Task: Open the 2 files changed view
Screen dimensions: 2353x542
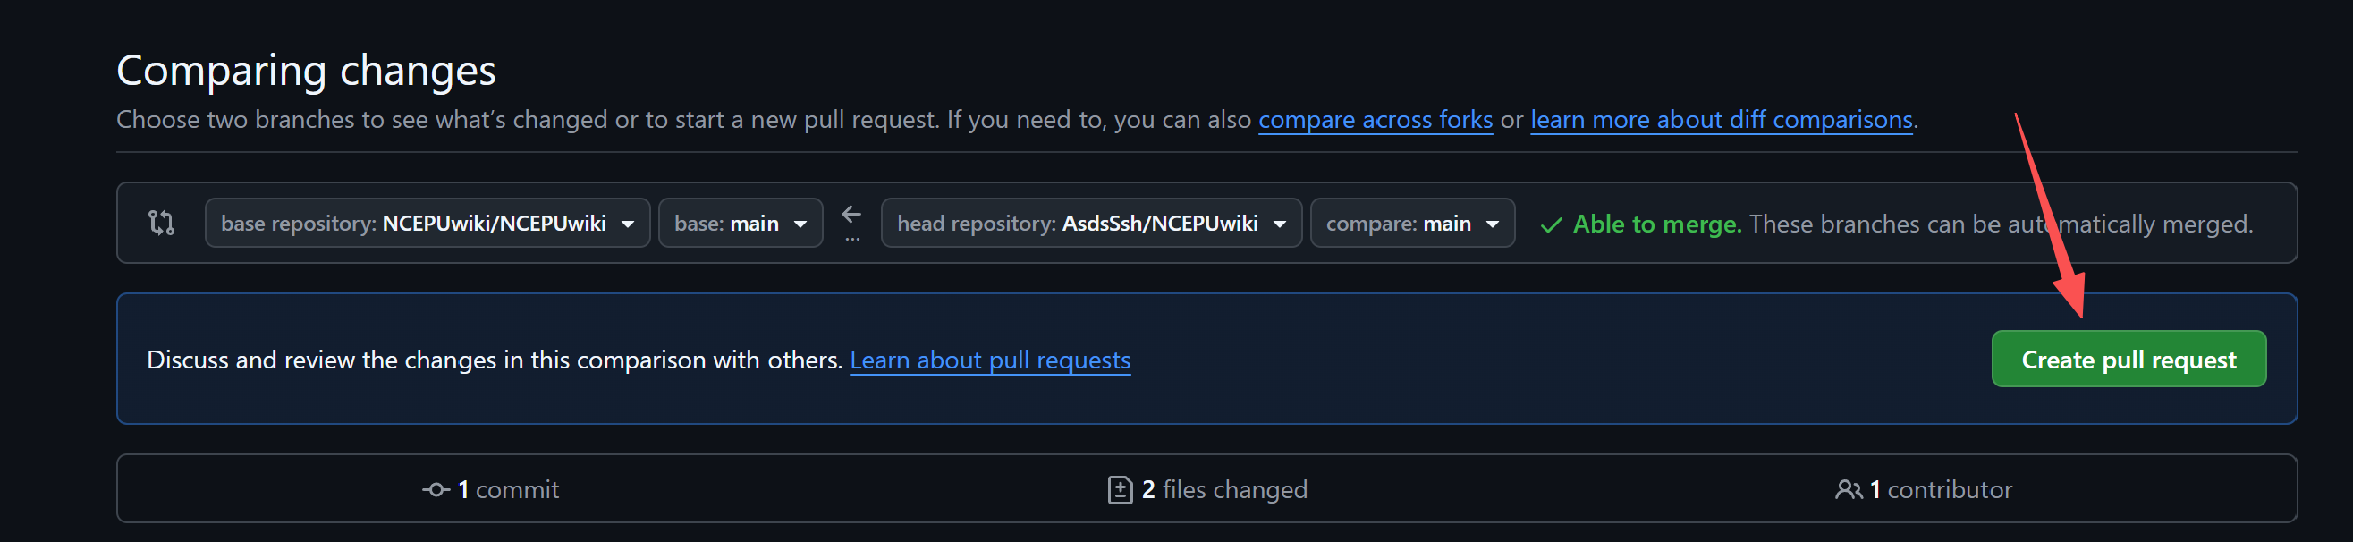Action: [x=1224, y=489]
